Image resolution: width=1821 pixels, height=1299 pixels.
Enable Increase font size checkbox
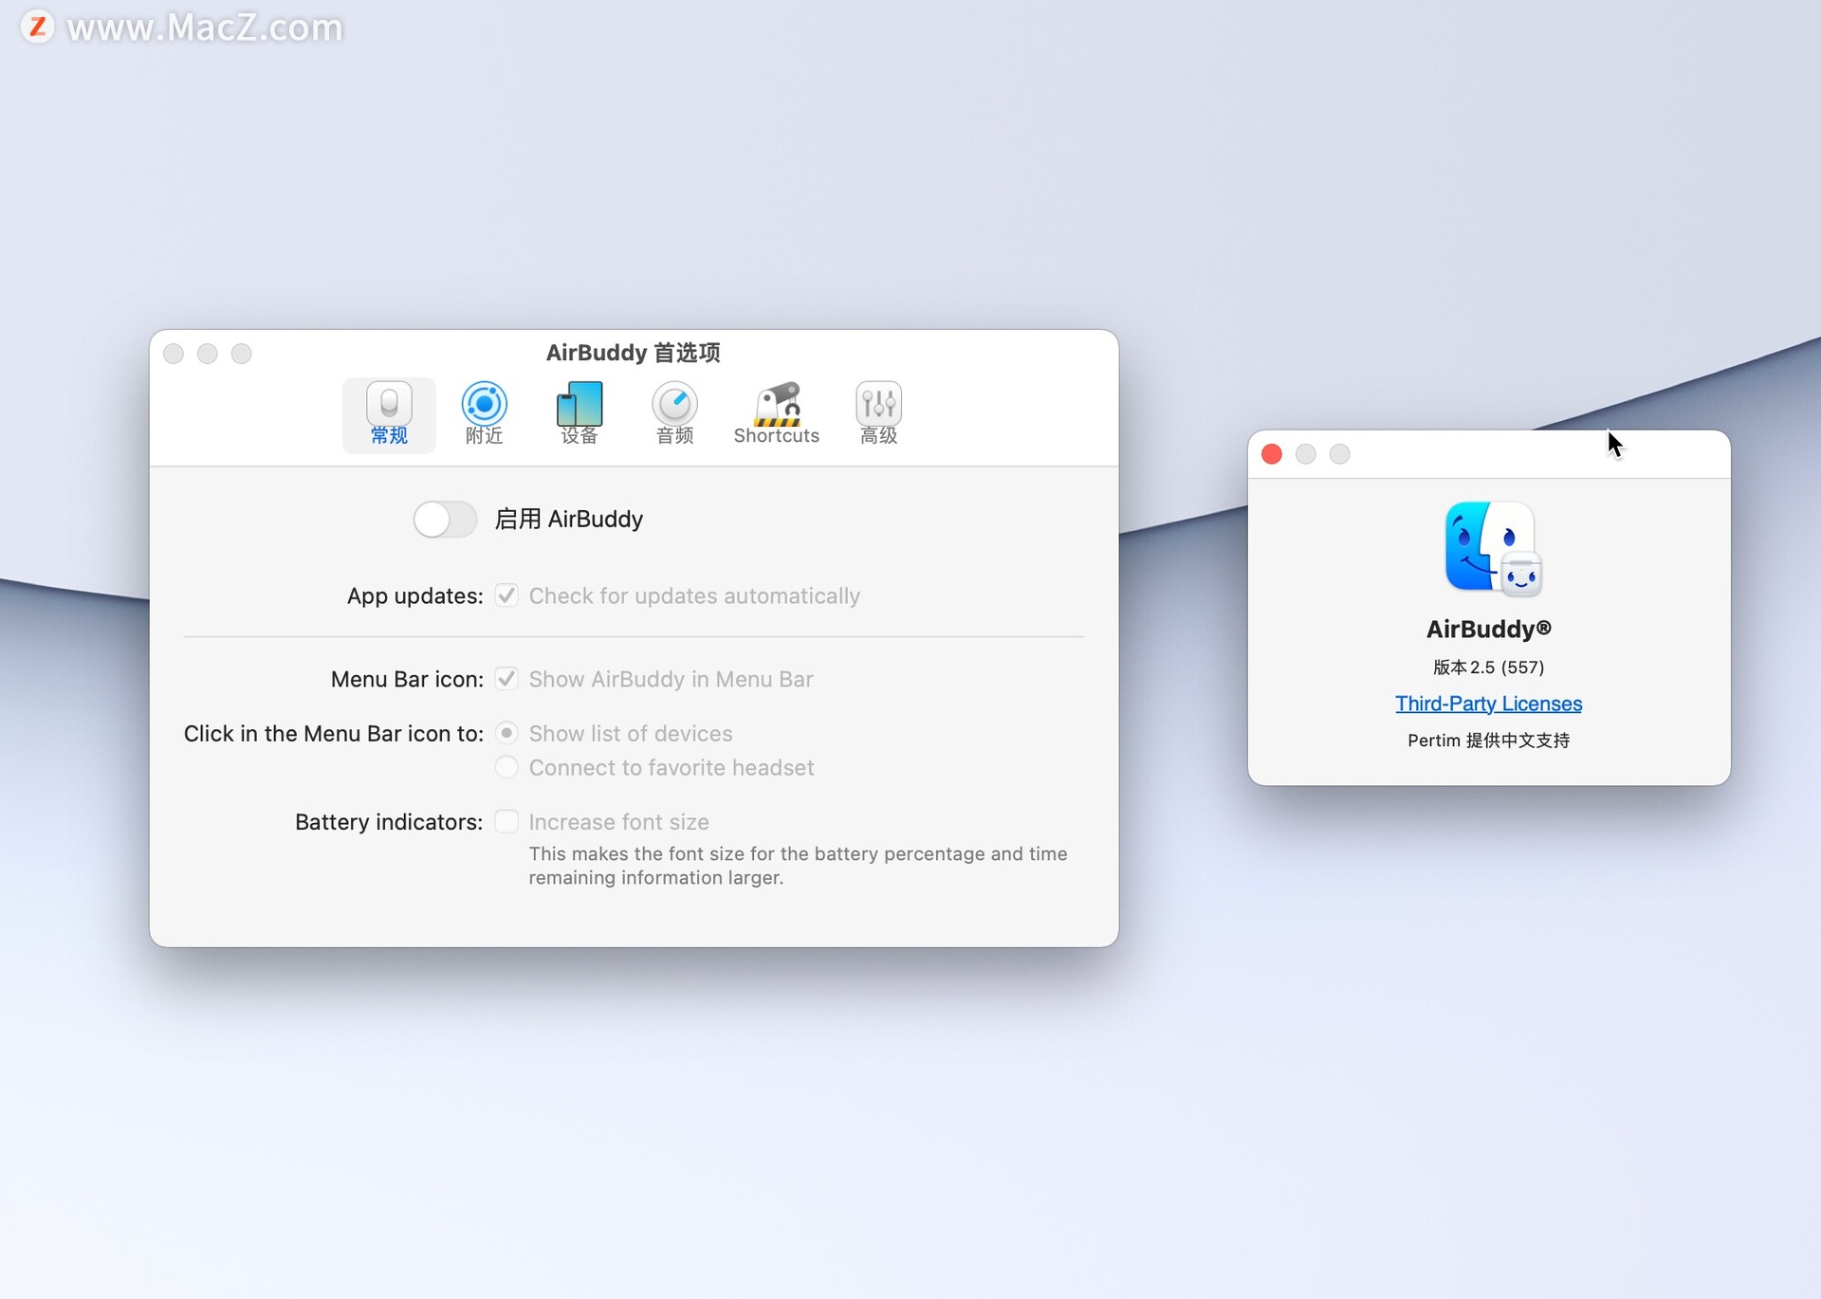tap(506, 821)
